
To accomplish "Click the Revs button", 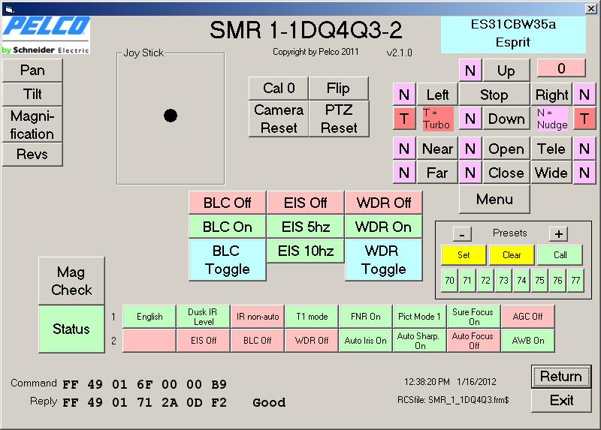I will click(32, 155).
